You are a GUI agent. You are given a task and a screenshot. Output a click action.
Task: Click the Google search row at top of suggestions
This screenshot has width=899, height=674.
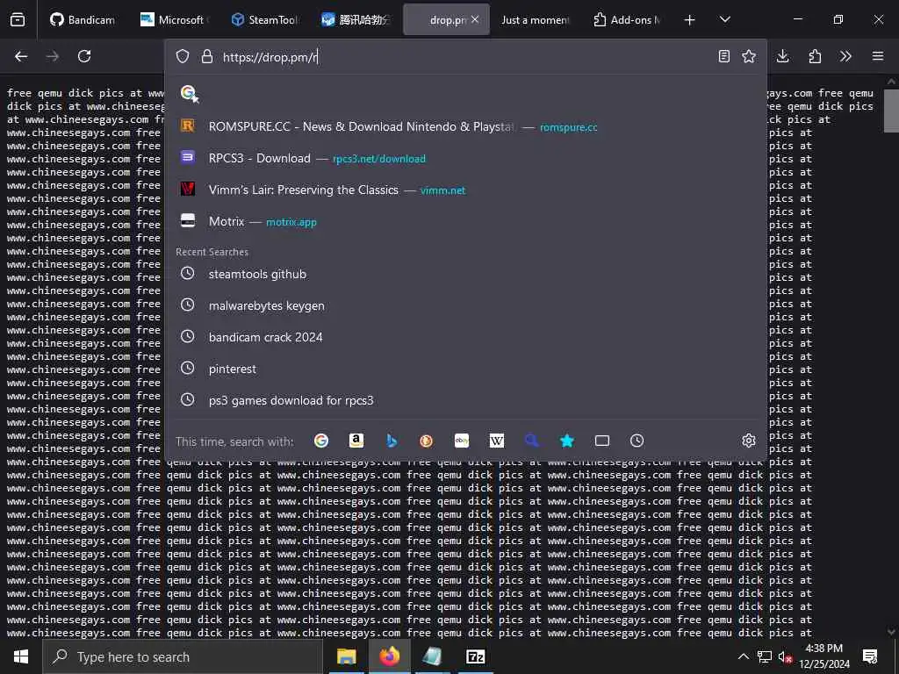pos(465,93)
